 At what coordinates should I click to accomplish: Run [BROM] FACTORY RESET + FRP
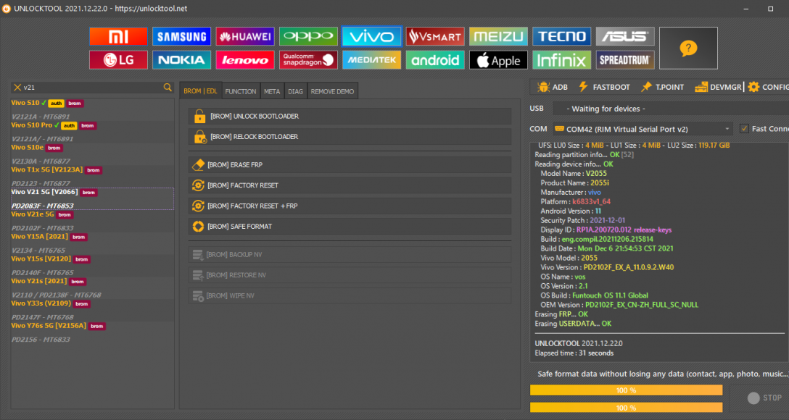(x=350, y=206)
